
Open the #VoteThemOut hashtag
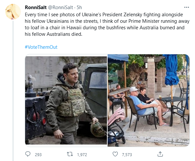pyautogui.click(x=41, y=47)
